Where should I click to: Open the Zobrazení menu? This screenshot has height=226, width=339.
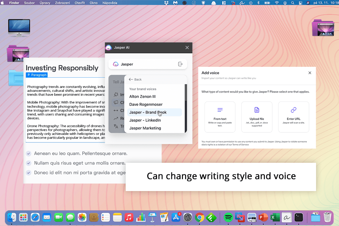pyautogui.click(x=63, y=3)
